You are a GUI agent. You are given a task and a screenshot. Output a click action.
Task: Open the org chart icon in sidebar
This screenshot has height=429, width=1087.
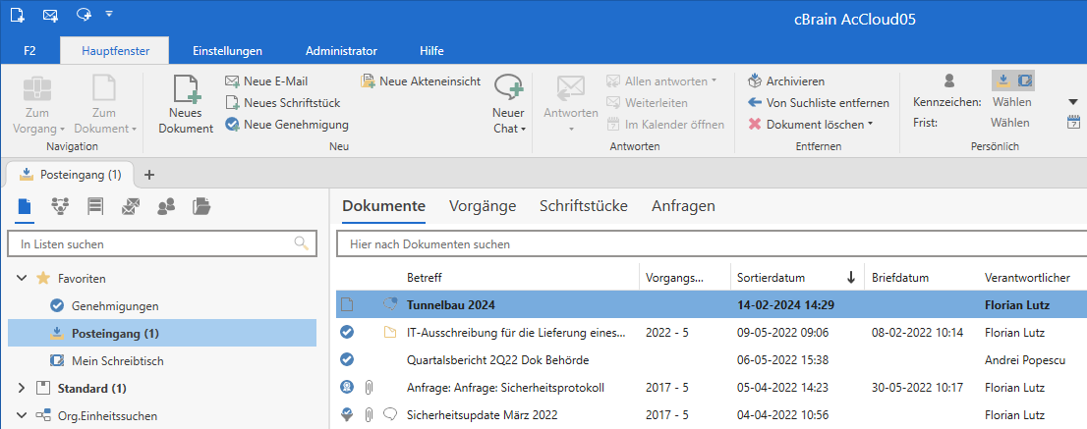point(60,206)
